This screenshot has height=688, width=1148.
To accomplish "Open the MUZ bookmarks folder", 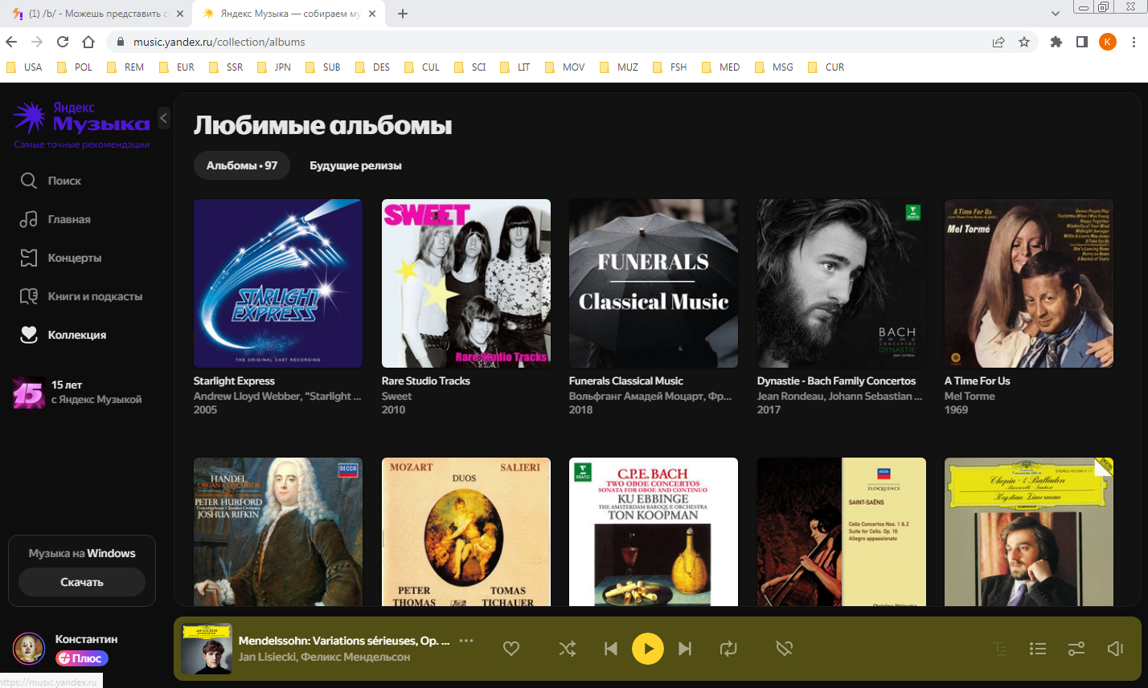I will (618, 67).
